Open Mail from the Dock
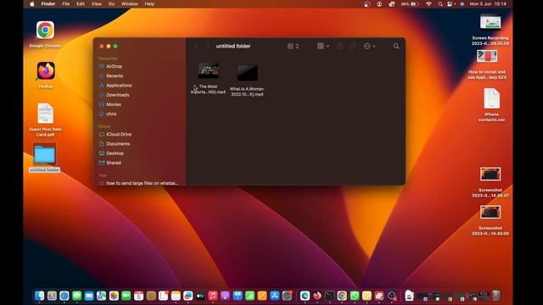The height and width of the screenshot is (305, 543). click(x=89, y=296)
